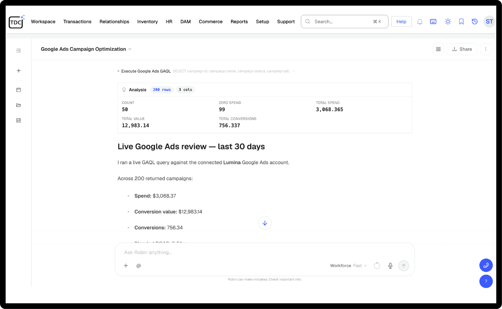This screenshot has height=309, width=502.
Task: Click the send arrow button
Action: coord(404,266)
